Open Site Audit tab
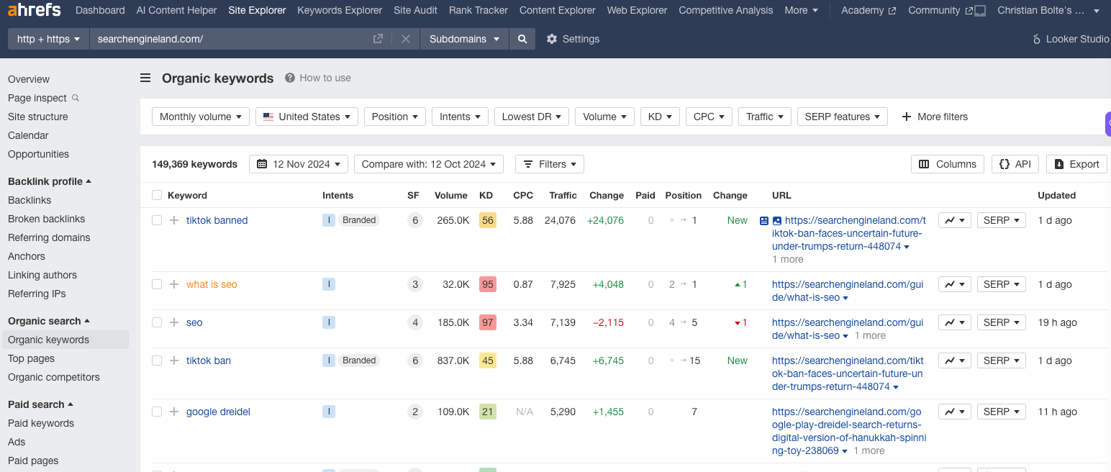1111x472 pixels. pos(415,10)
